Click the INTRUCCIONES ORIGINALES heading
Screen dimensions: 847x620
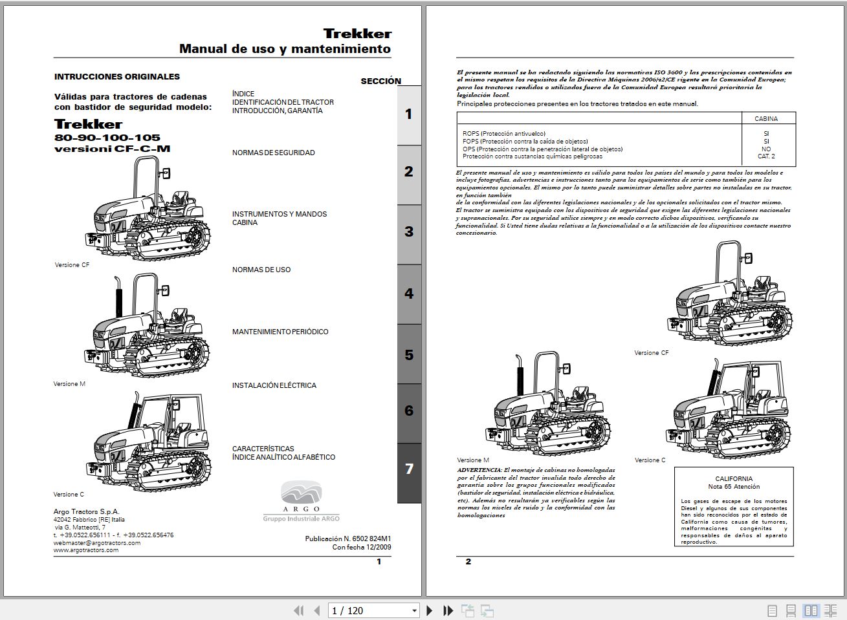(117, 77)
